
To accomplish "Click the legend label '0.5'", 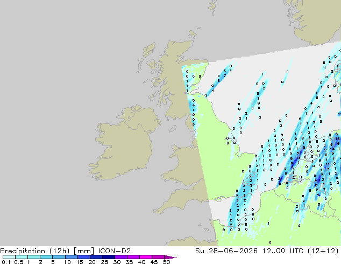I will pos(19,262).
